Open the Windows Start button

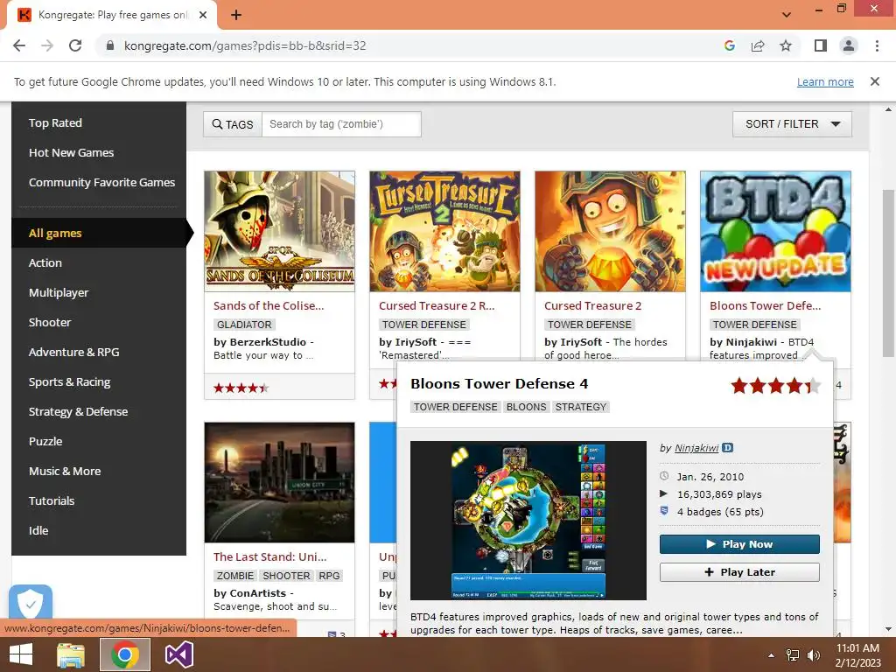click(x=21, y=654)
